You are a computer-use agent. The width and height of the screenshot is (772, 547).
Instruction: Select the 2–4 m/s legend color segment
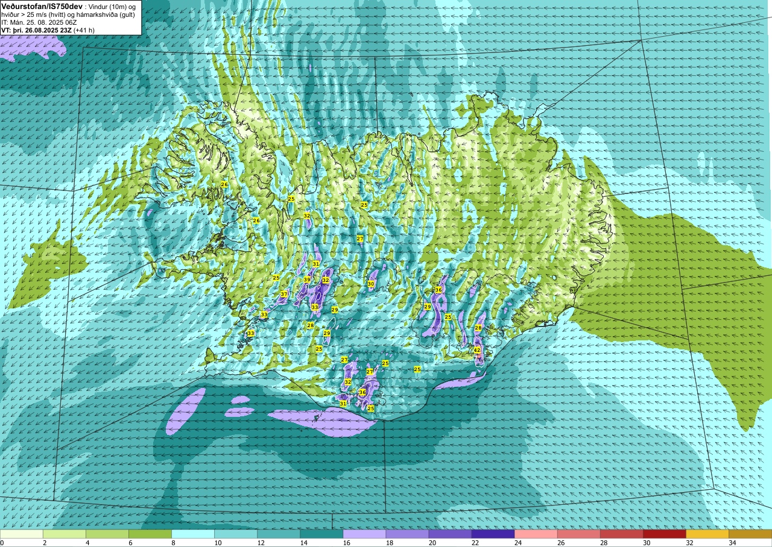click(65, 534)
